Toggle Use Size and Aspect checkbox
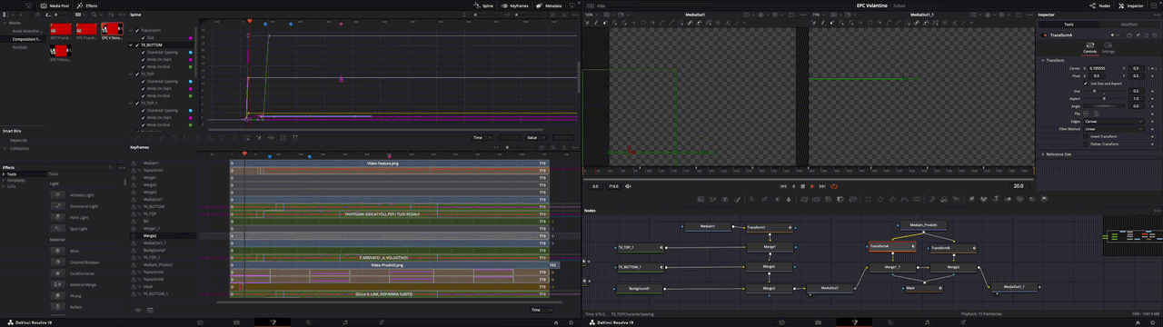Image resolution: width=1163 pixels, height=327 pixels. pyautogui.click(x=1085, y=83)
